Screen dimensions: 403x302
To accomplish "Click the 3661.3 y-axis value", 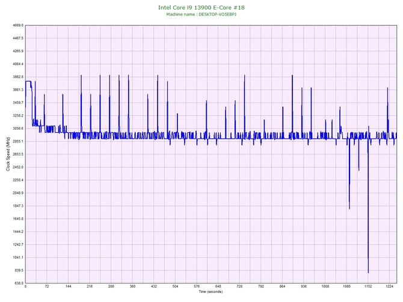I will pos(18,90).
